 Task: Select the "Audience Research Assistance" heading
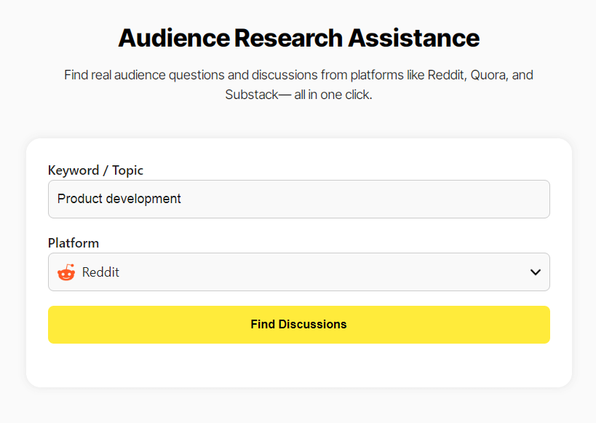click(299, 38)
